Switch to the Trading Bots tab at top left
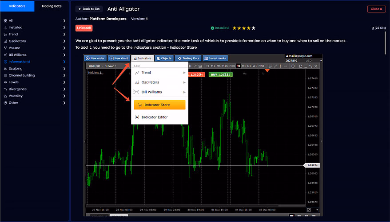 tap(52, 6)
